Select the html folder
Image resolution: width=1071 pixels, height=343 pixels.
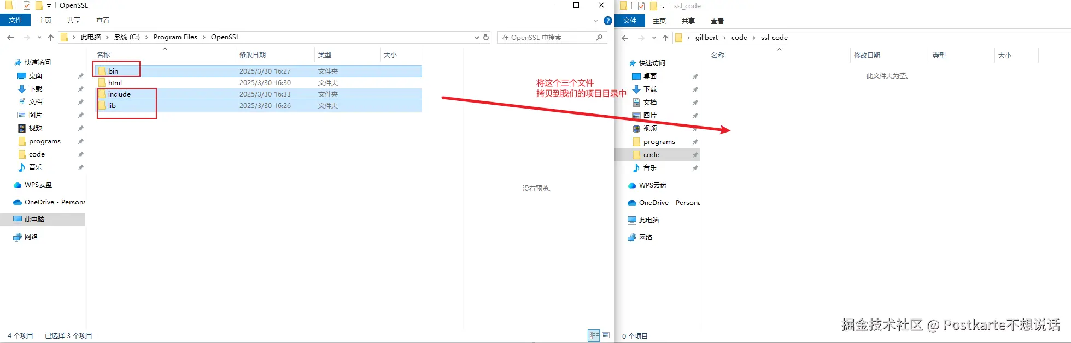click(x=258, y=83)
